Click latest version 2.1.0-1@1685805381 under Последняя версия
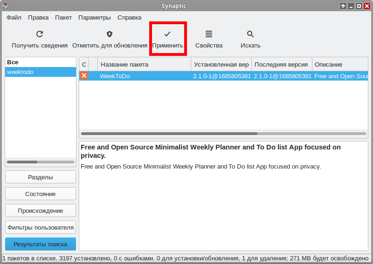The width and height of the screenshot is (373, 264). coord(283,76)
